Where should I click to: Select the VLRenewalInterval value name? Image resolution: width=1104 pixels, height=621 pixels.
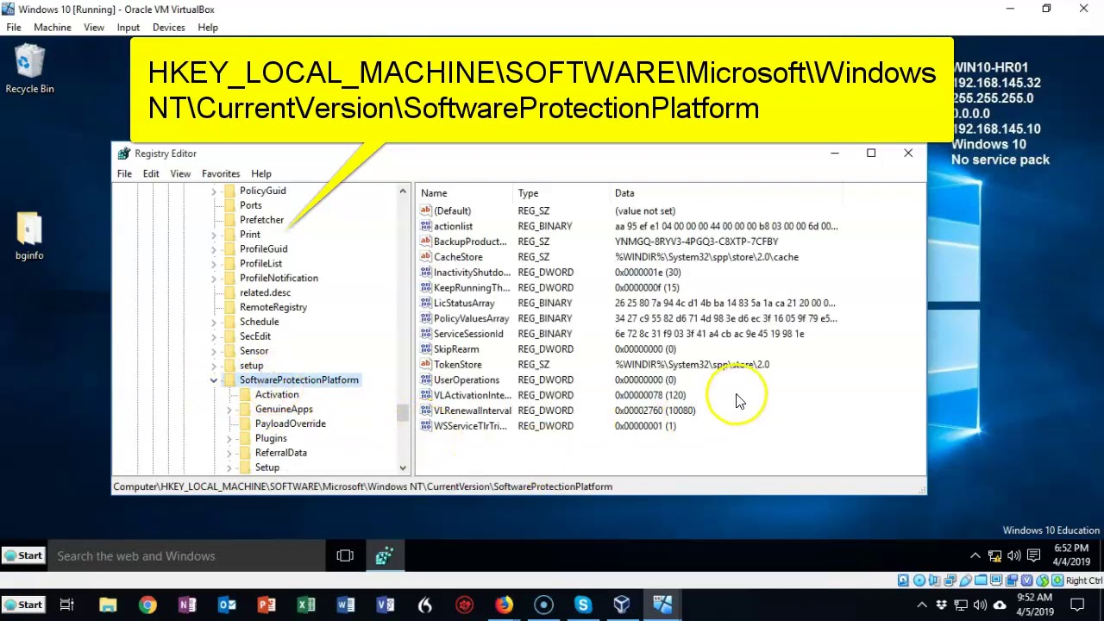click(x=473, y=411)
